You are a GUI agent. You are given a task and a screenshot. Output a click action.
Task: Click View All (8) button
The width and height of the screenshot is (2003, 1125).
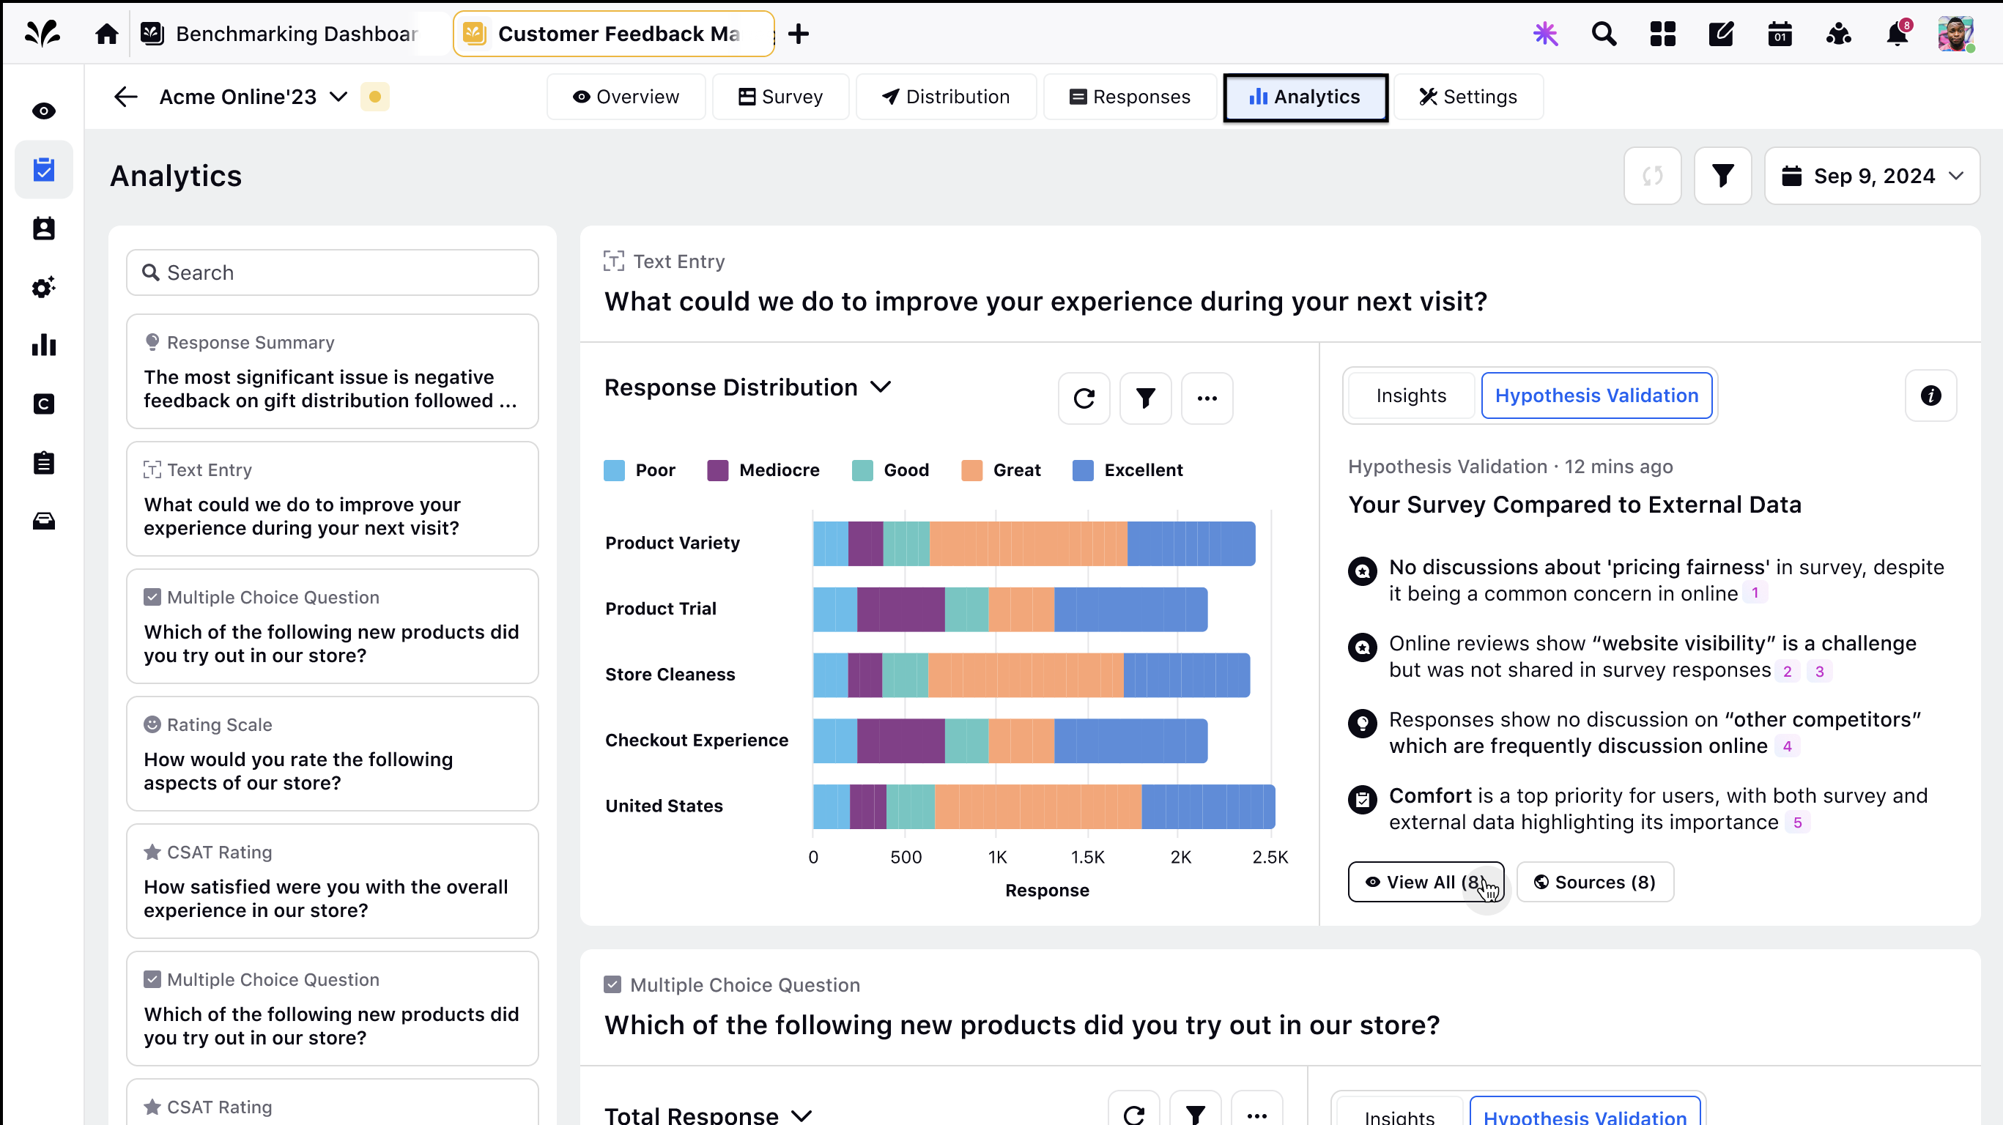tap(1426, 883)
